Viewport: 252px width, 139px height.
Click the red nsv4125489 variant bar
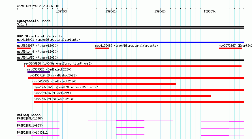pos(102,48)
